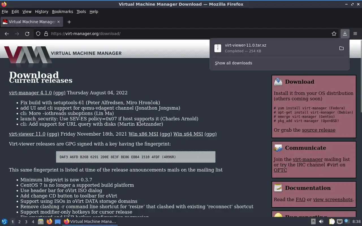
Task: Open the volume control tray icon
Action: tap(321, 221)
